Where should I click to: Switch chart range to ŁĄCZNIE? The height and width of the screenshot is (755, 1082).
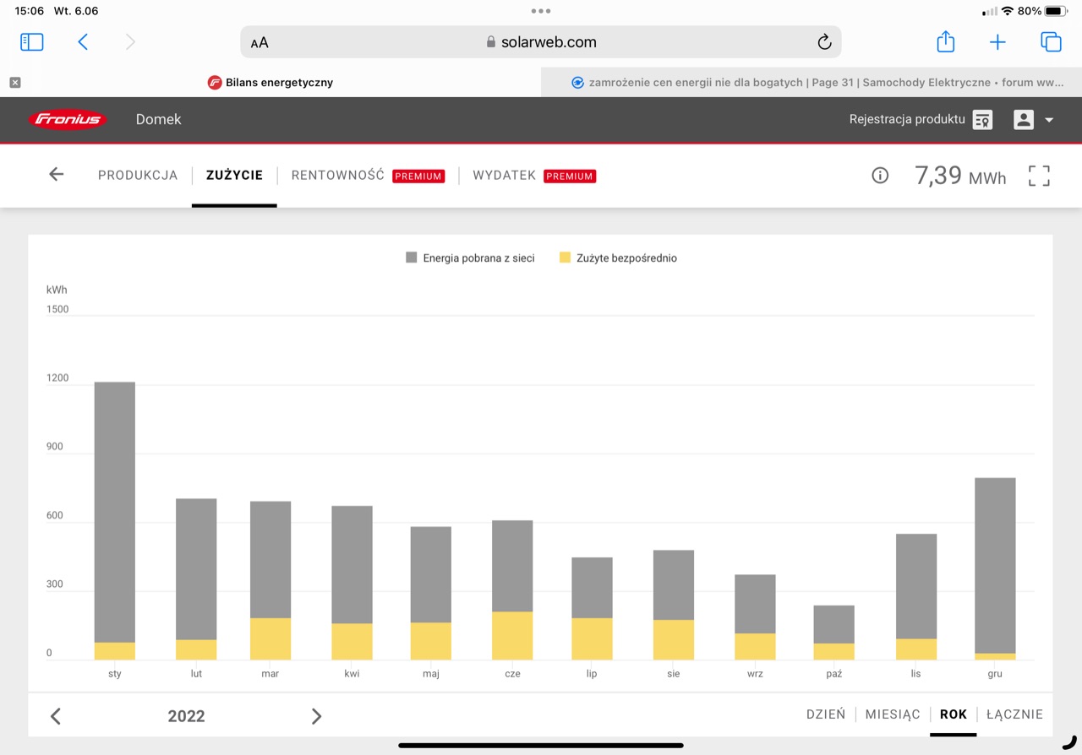(x=1014, y=714)
